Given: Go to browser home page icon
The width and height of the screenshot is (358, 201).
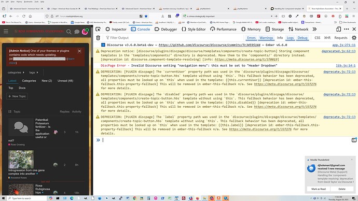Looking at the screenshot, I should coord(30,16).
